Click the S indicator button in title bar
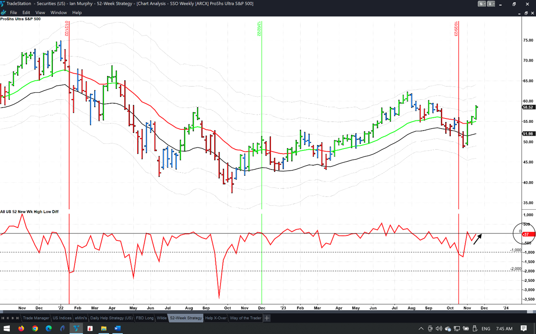This screenshot has height=334, width=536. 482,4
